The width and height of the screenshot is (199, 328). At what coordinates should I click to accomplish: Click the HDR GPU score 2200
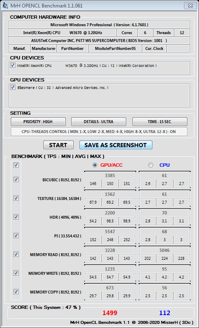coord(110,213)
